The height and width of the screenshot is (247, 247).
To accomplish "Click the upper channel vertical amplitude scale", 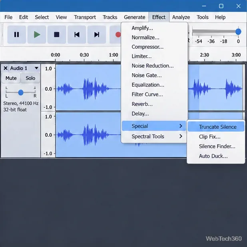I will point(48,88).
